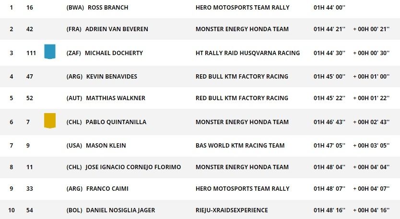This screenshot has height=219, width=400.
Task: Click the Rieju-Xraidsexperience team name
Action: point(232,210)
